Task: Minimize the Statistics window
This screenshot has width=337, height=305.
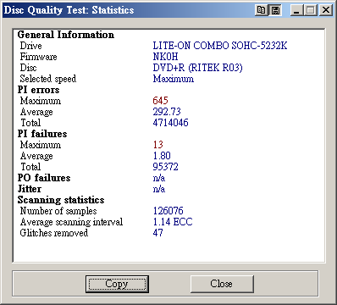Action: [296, 10]
